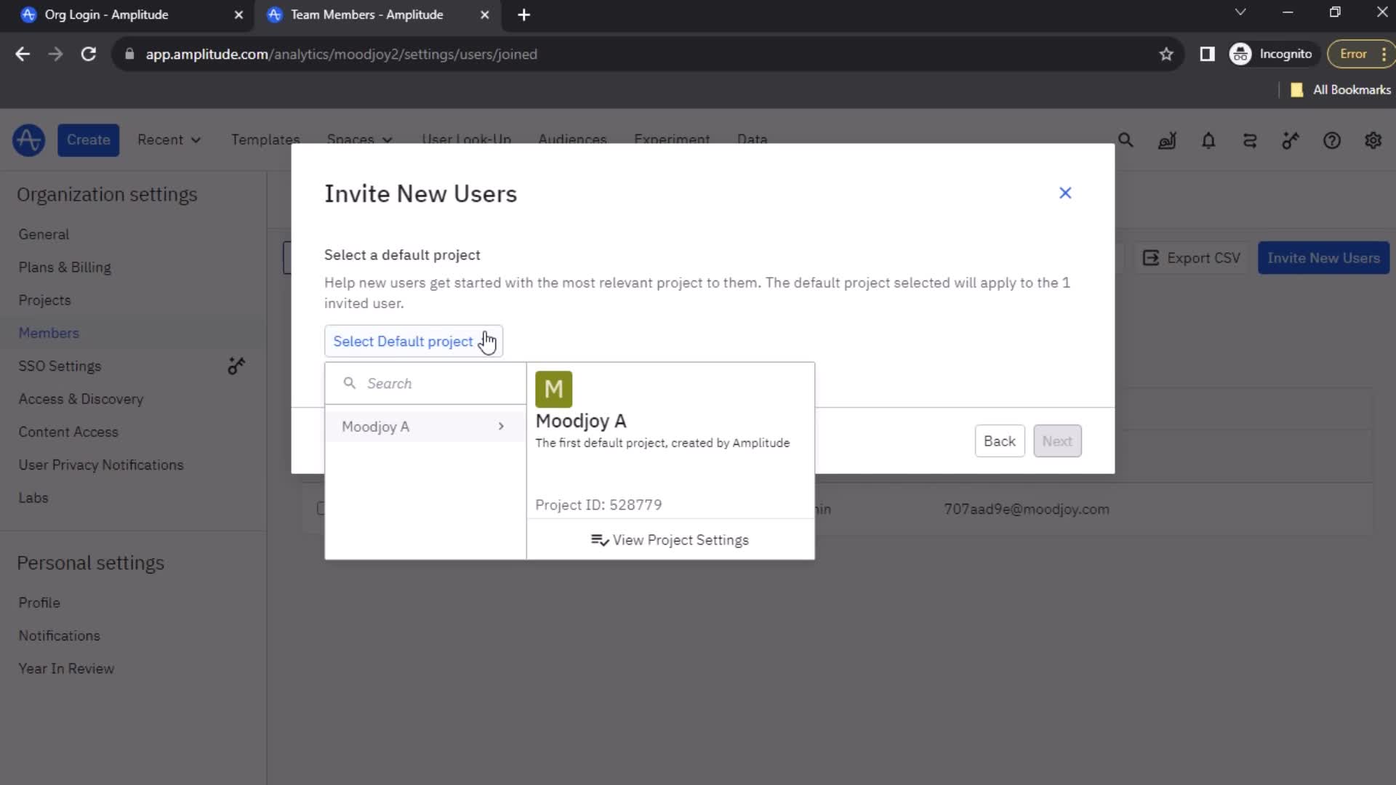Close the Invite New Users dialog
Image resolution: width=1396 pixels, height=785 pixels.
1065,193
